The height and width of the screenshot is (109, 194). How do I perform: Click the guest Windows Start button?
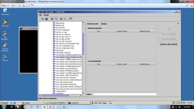(x=4, y=103)
